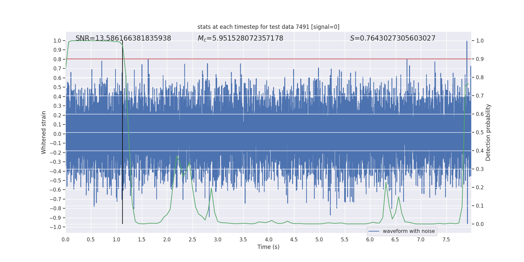
Task: Click the plot title for test data 7491
Action: click(x=268, y=27)
